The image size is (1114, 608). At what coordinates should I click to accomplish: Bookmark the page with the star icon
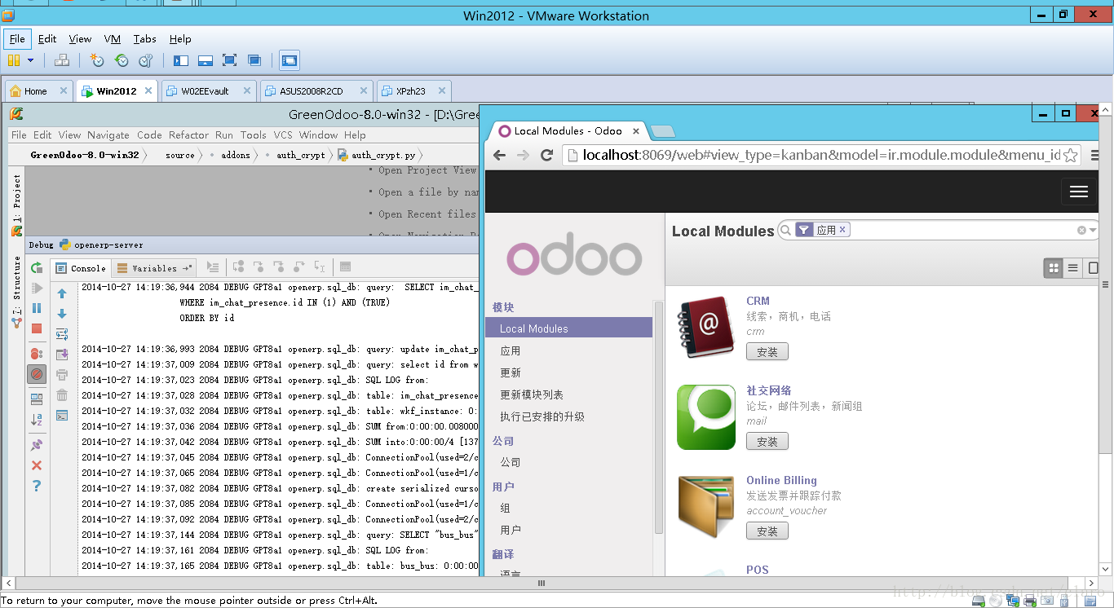coord(1071,155)
